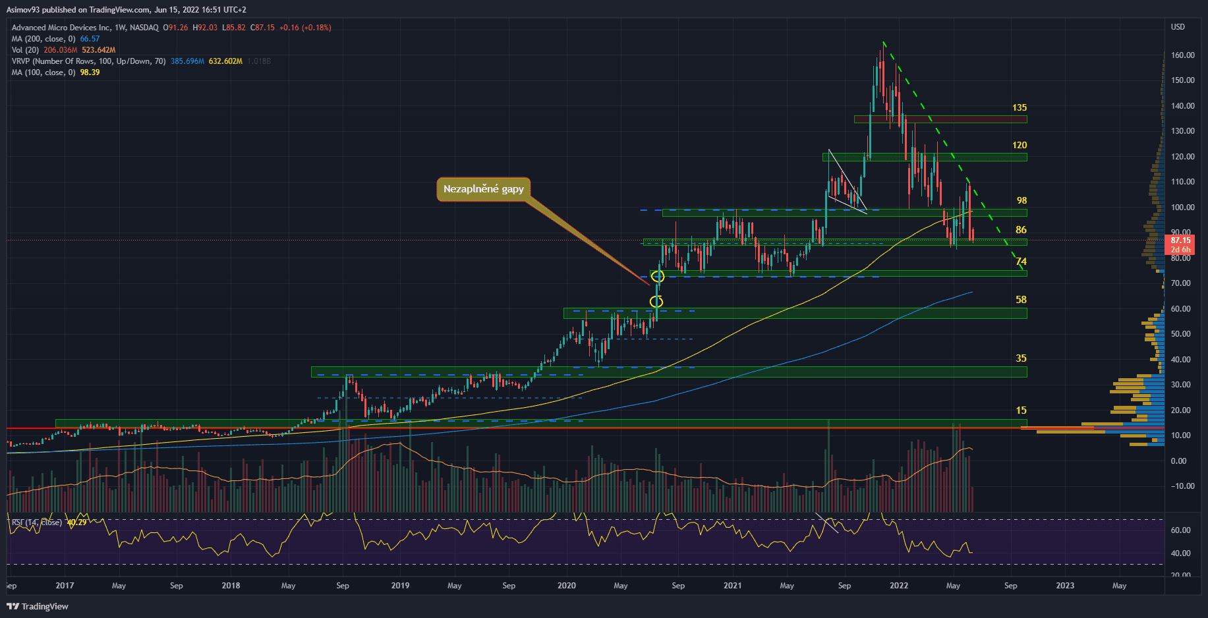
Task: Click the Vol (20) indicator legend
Action: point(26,50)
